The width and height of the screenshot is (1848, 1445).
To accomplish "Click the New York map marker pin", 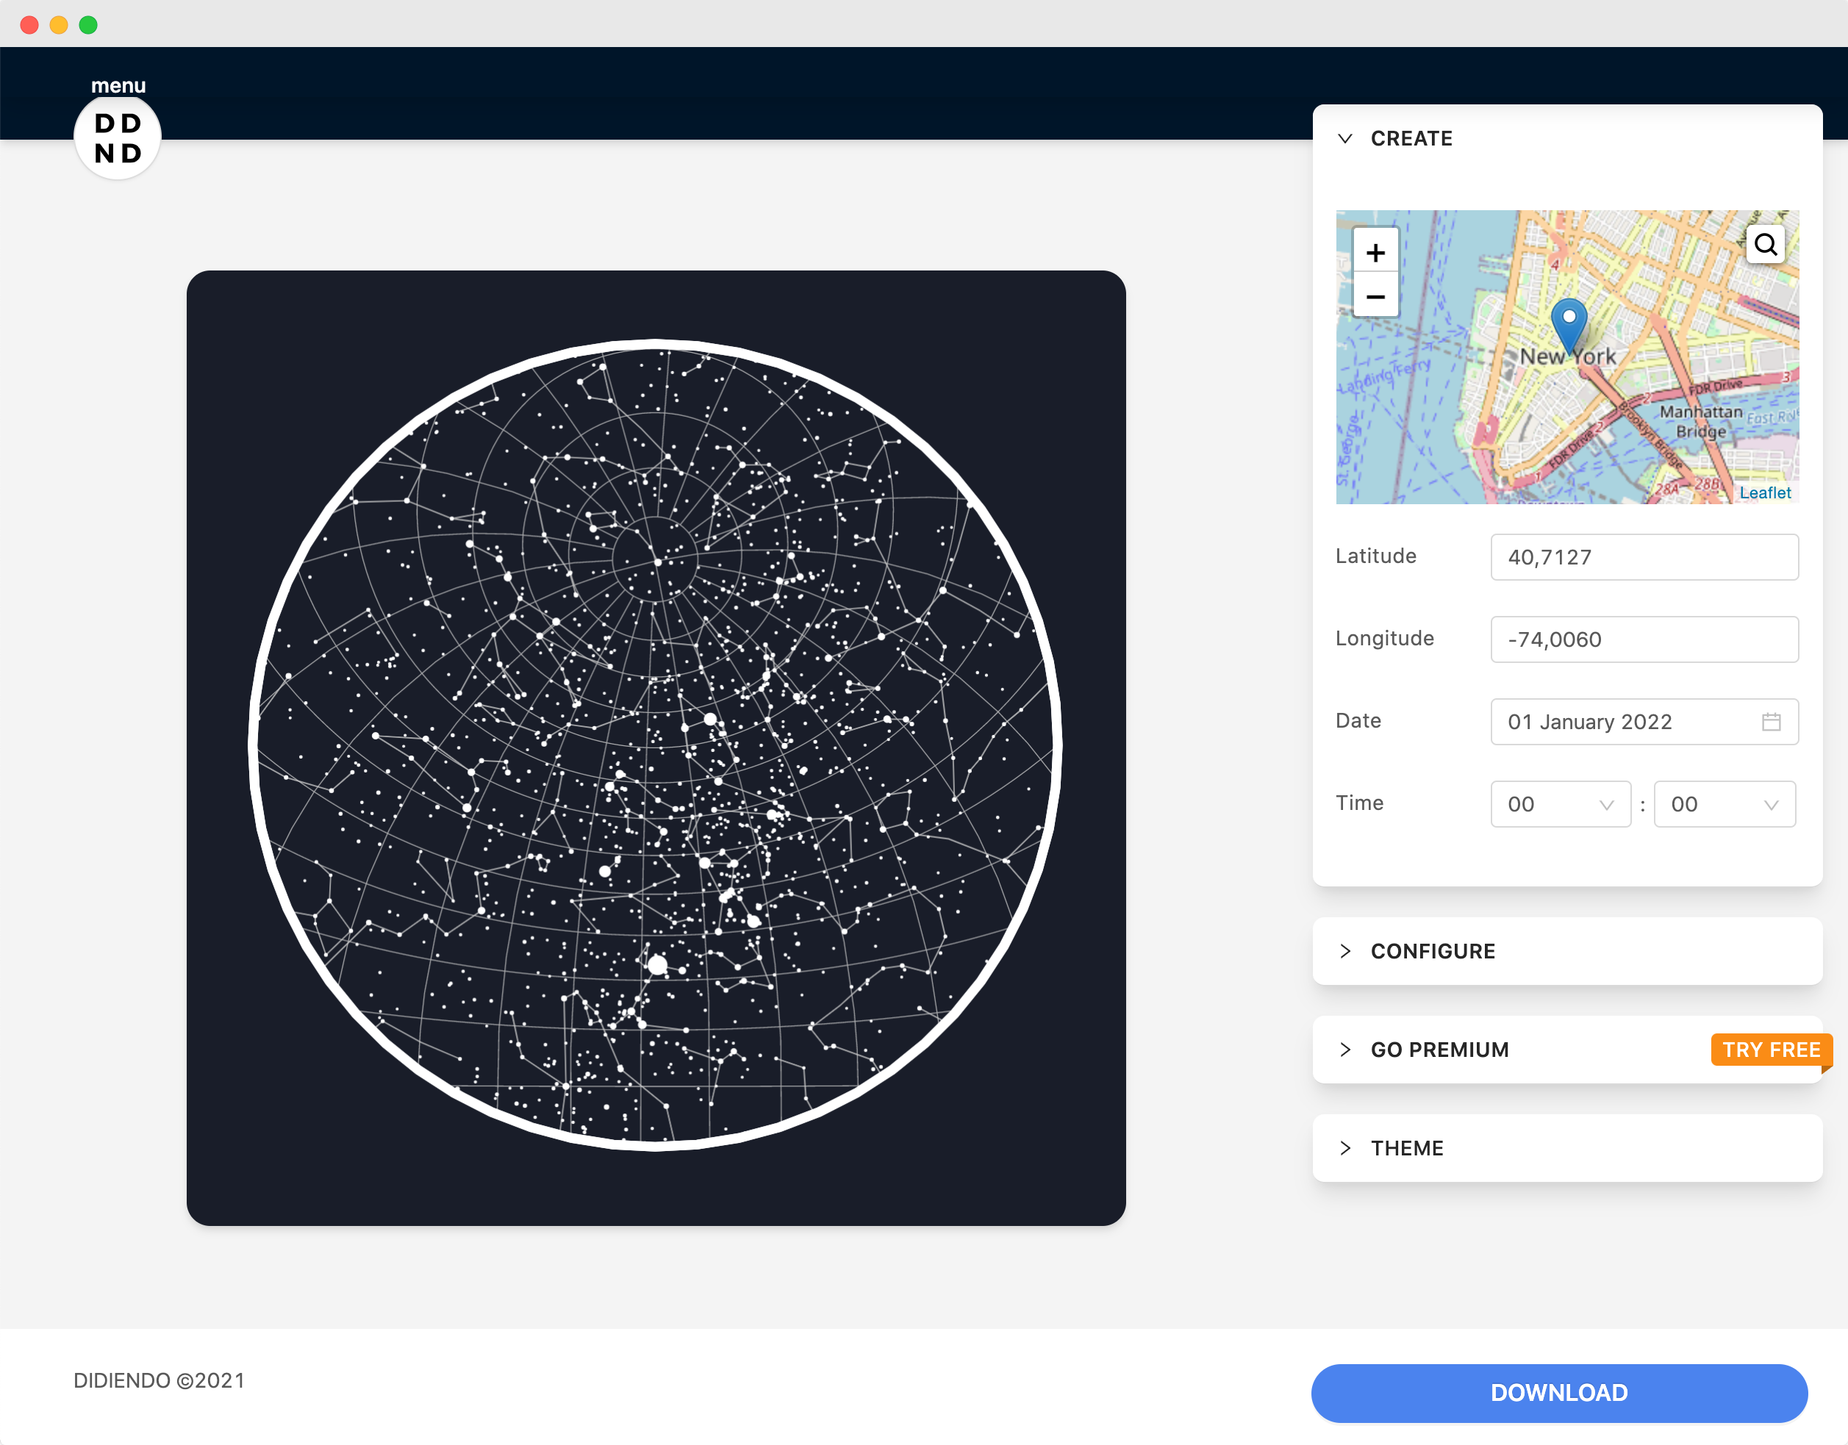I will click(x=1569, y=326).
